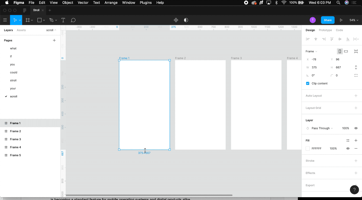
Task: Hide the fill using eye icon
Action: [x=348, y=149]
